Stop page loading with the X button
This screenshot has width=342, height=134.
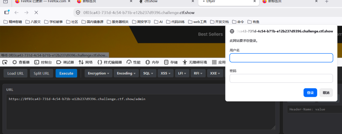click(36, 13)
